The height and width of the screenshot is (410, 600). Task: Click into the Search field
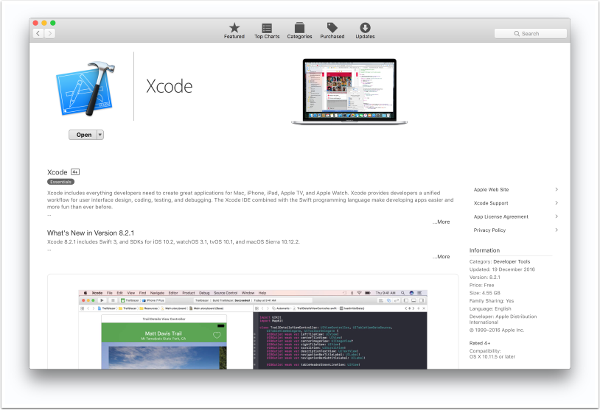(531, 34)
